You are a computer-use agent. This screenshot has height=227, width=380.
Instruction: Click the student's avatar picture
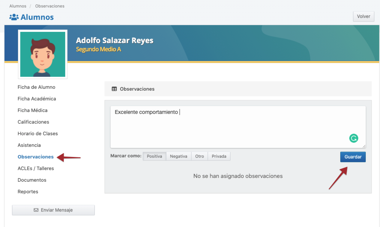(x=42, y=54)
